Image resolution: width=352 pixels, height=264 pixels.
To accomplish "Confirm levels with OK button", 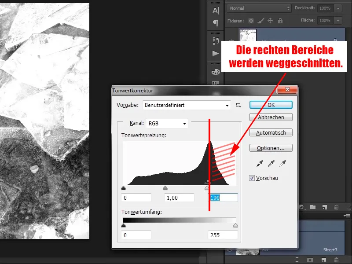I will (271, 105).
